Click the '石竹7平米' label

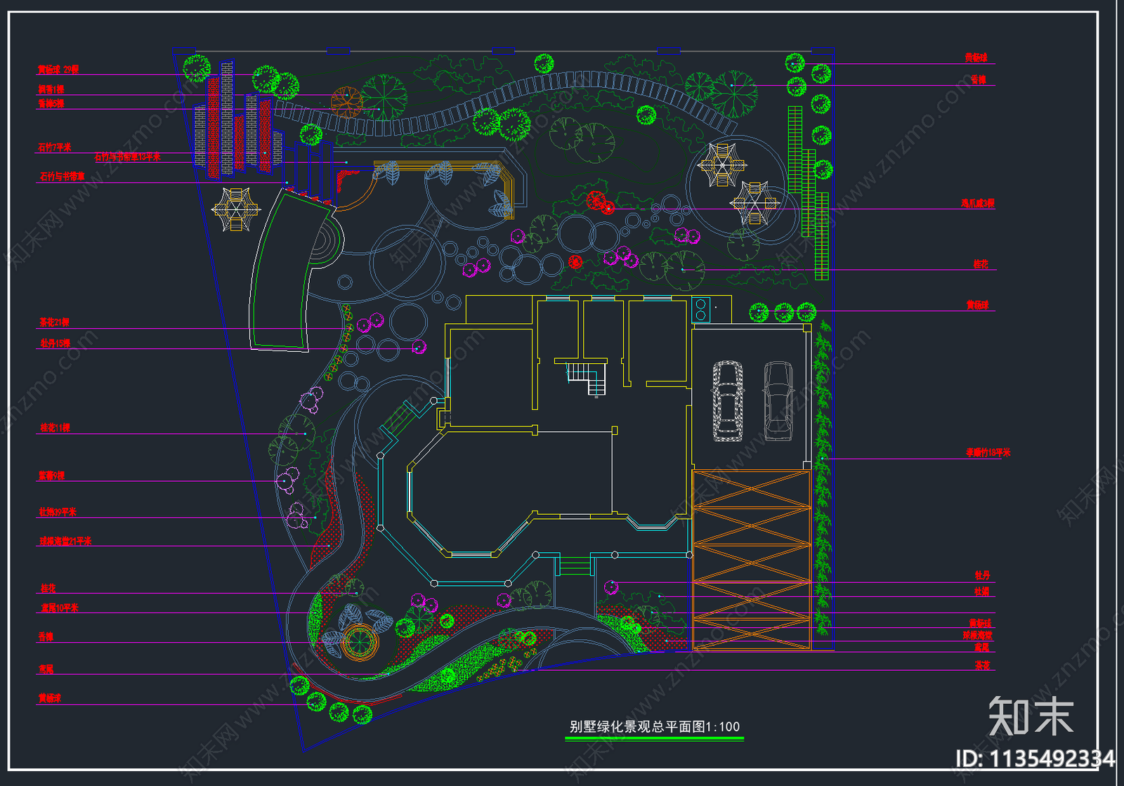tap(55, 148)
